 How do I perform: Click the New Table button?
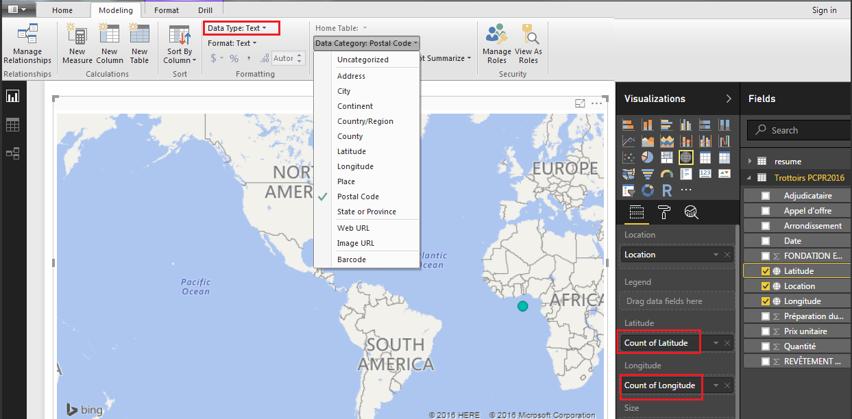coord(139,45)
